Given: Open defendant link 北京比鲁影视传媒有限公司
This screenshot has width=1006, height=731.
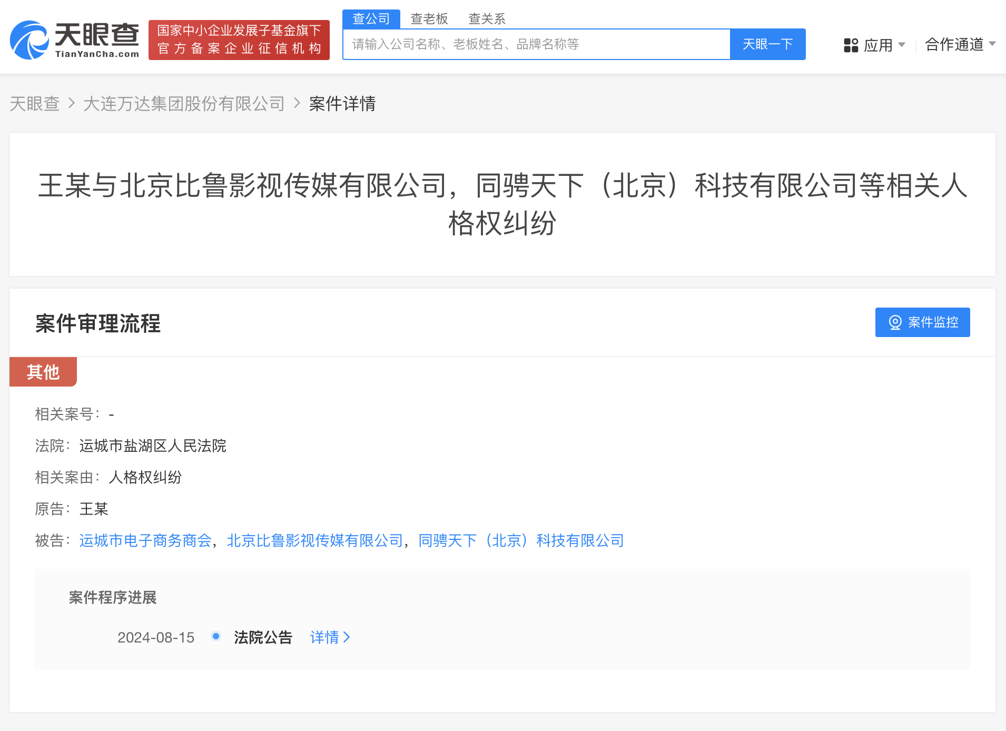Looking at the screenshot, I should (x=314, y=540).
